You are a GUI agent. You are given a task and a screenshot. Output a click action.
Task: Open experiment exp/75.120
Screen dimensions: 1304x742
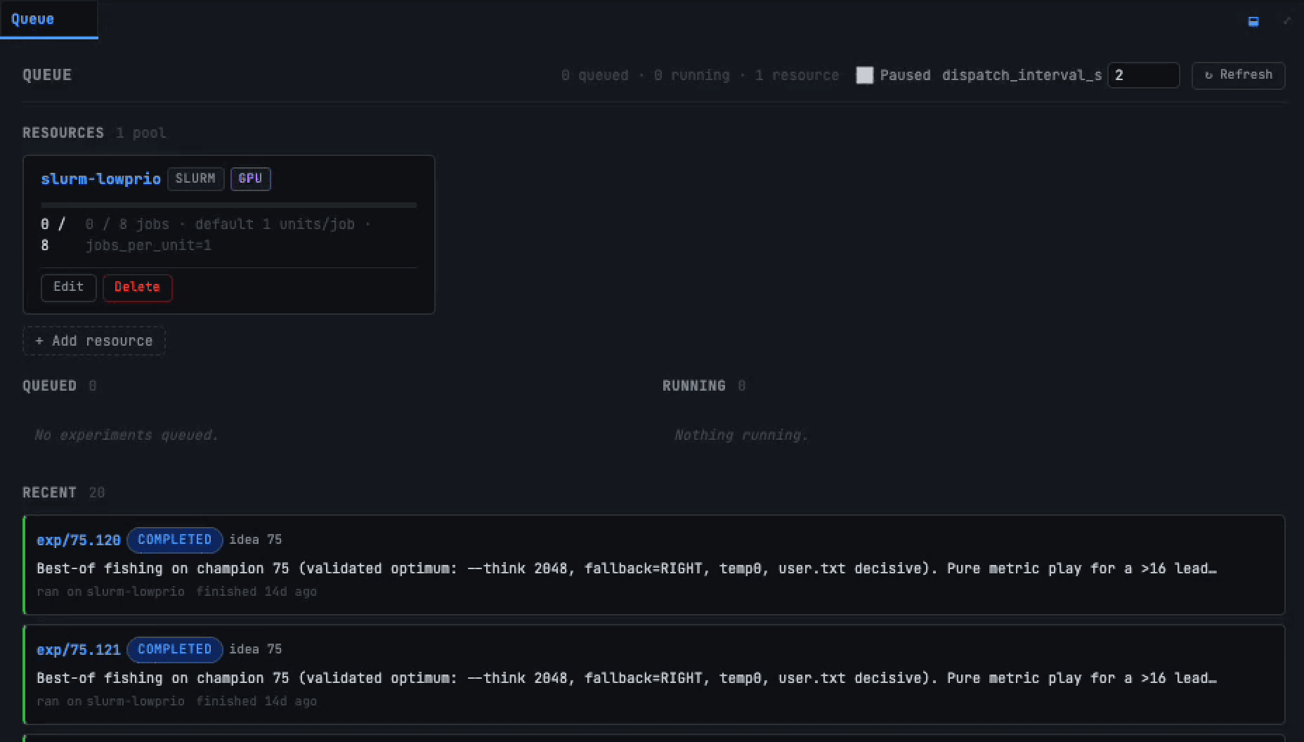(x=79, y=540)
